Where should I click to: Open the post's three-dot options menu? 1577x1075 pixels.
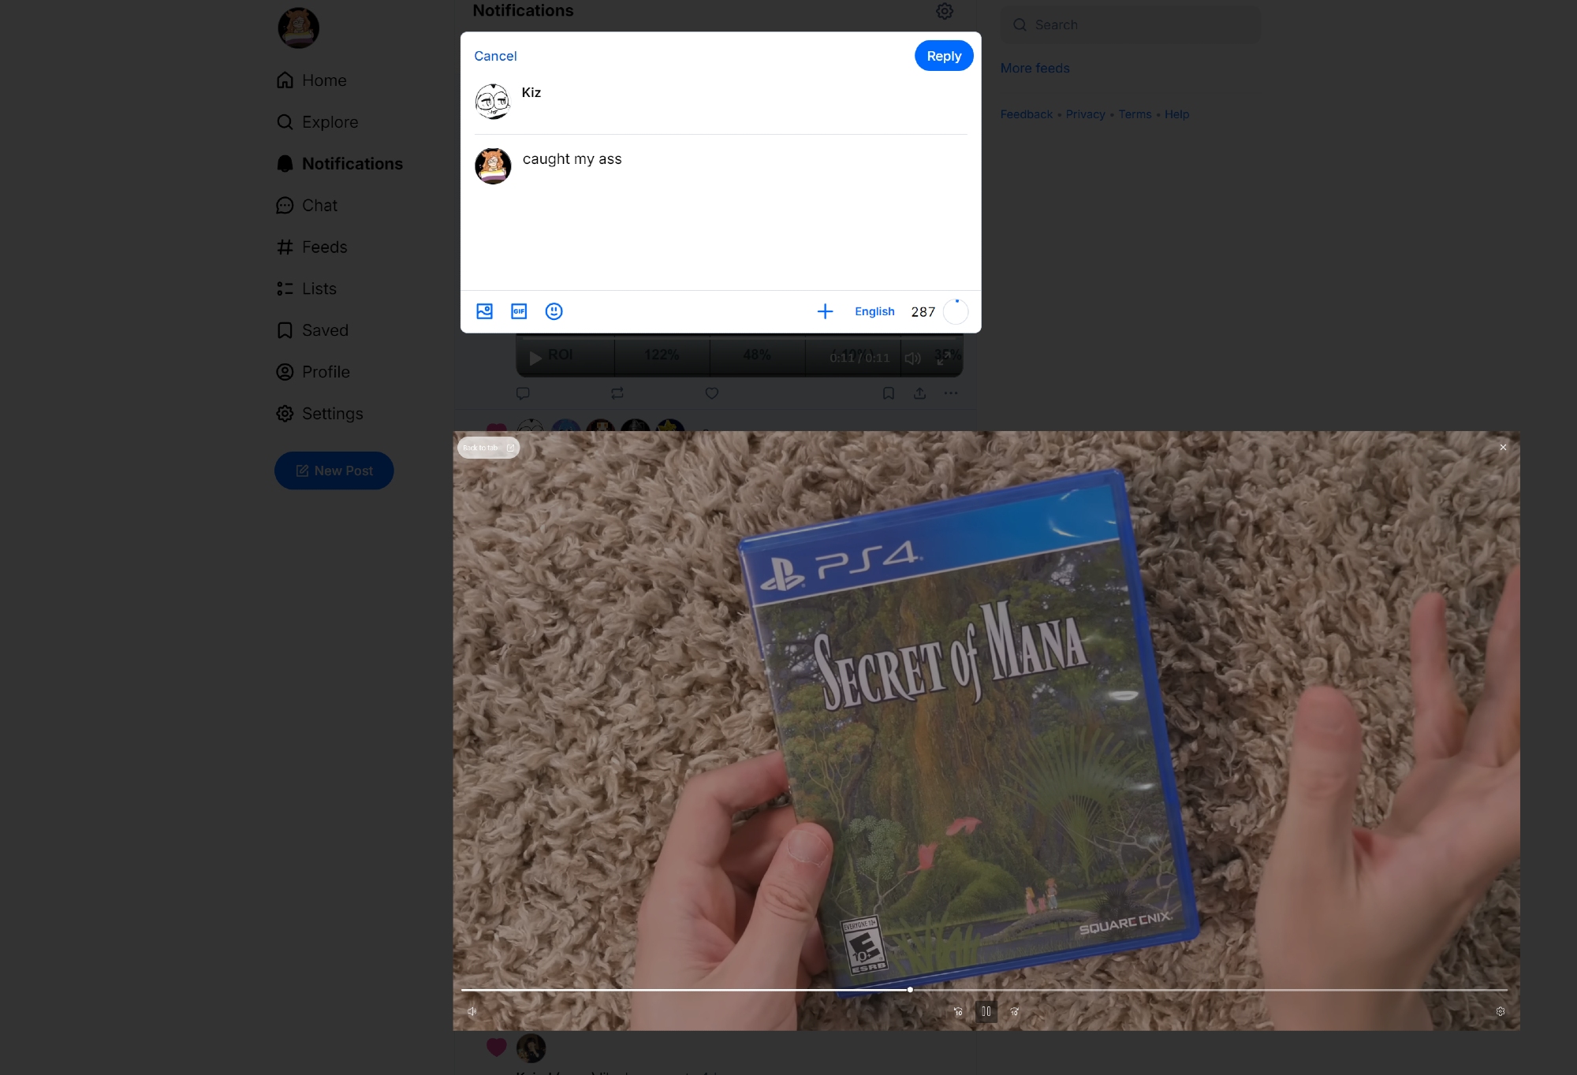[x=951, y=393]
